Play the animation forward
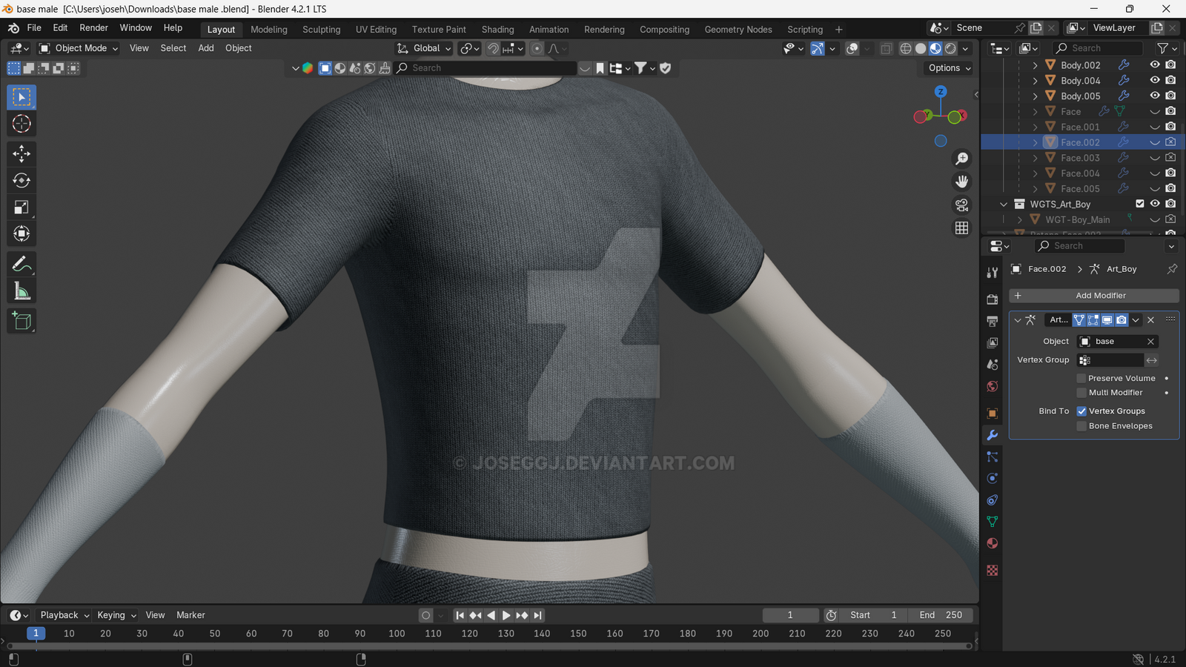 point(506,615)
